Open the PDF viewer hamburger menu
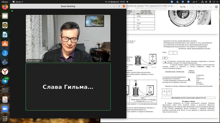Viewport: 220px width, 123px height. [199, 7]
